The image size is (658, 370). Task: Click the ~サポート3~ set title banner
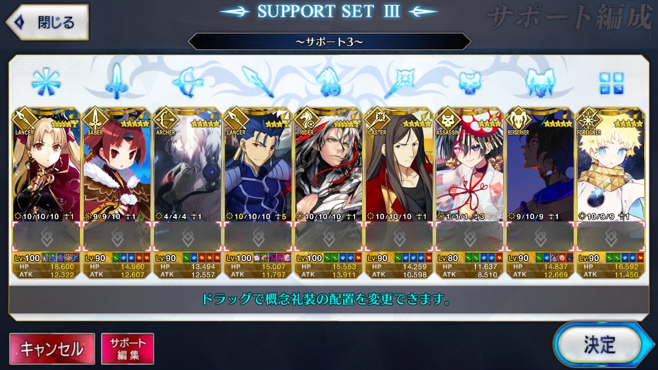329,41
